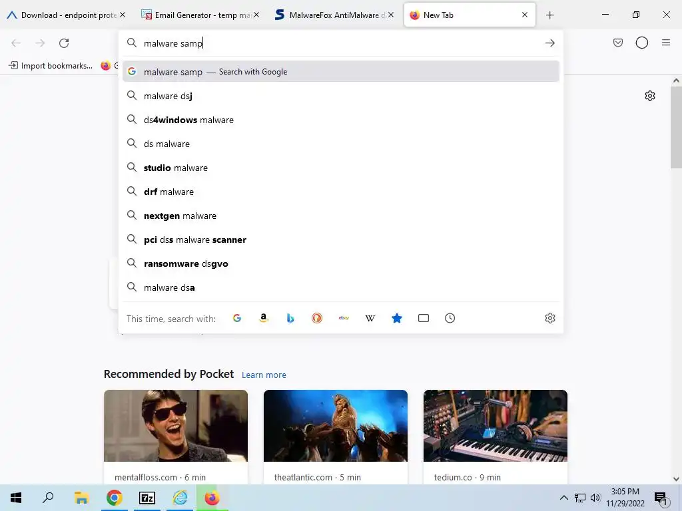Open Save to Pocket icon

click(x=617, y=43)
